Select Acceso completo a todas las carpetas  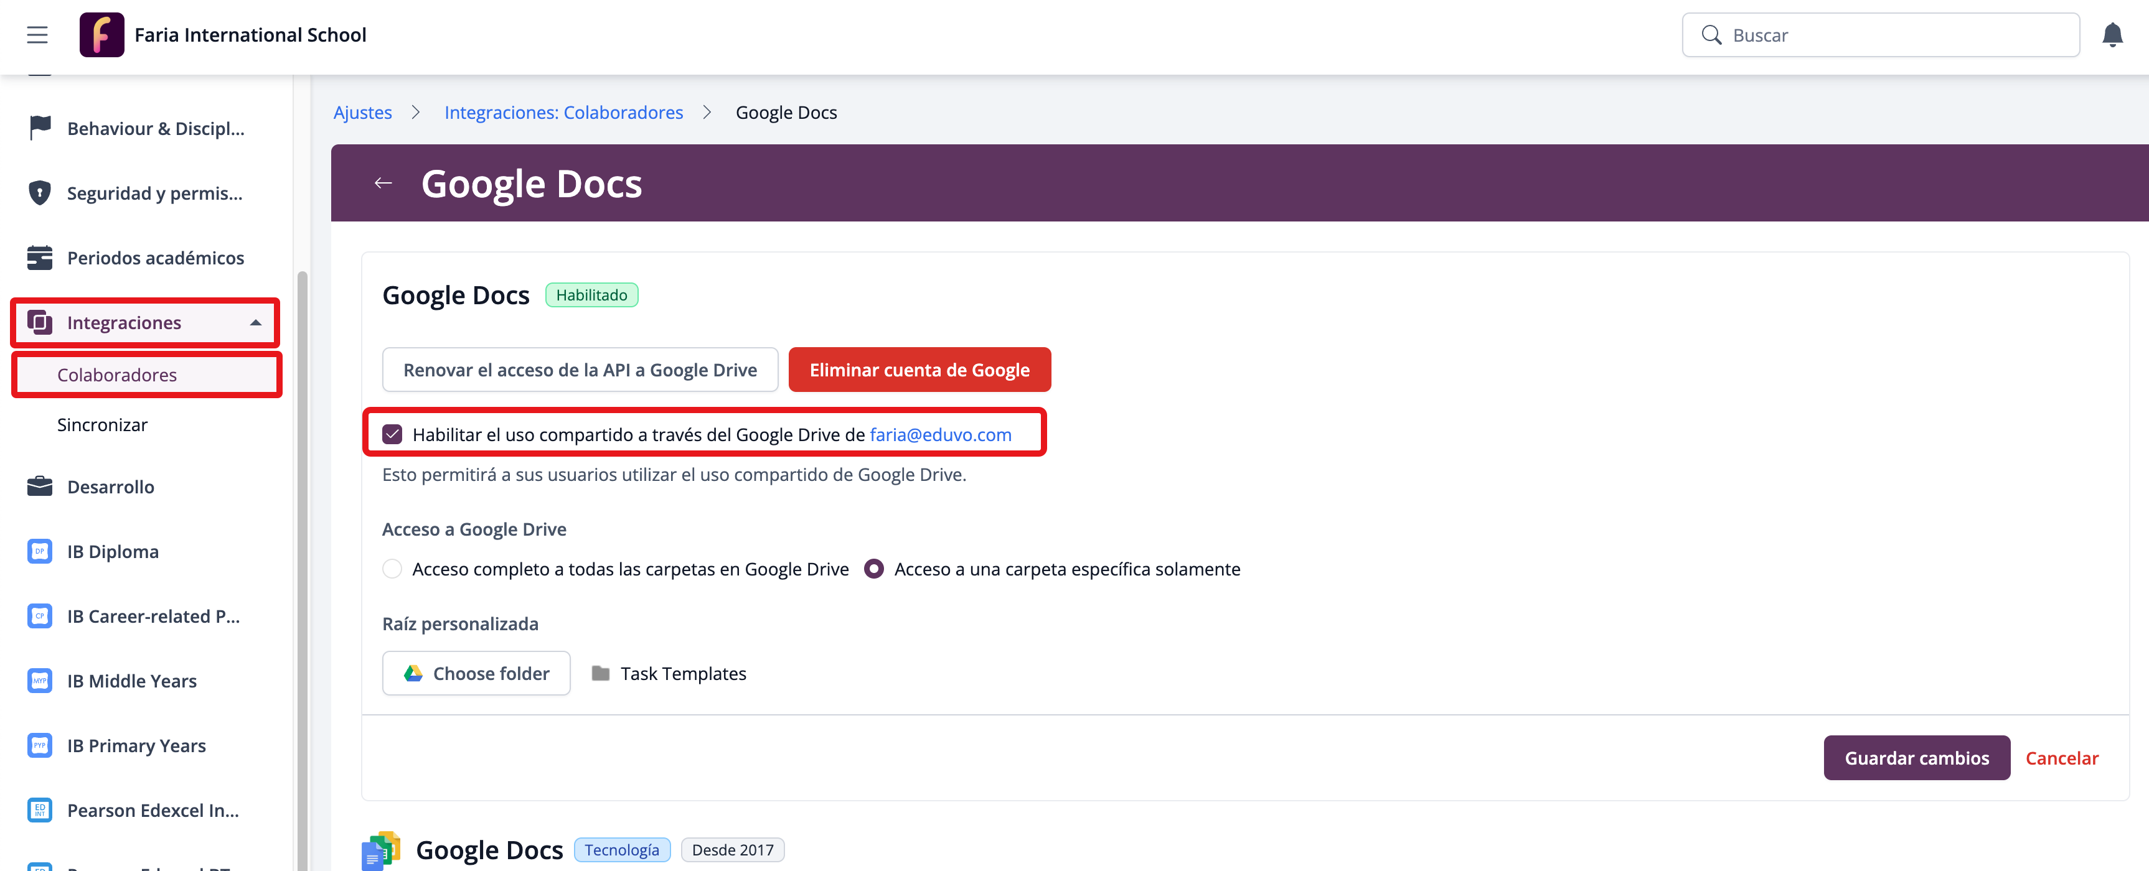(392, 569)
